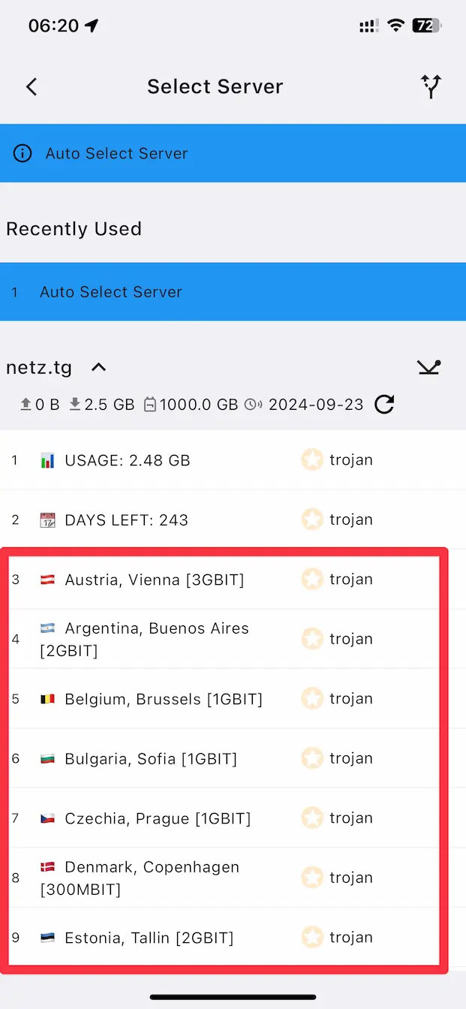
Task: Tap the info icon in blue banner
Action: pos(23,153)
